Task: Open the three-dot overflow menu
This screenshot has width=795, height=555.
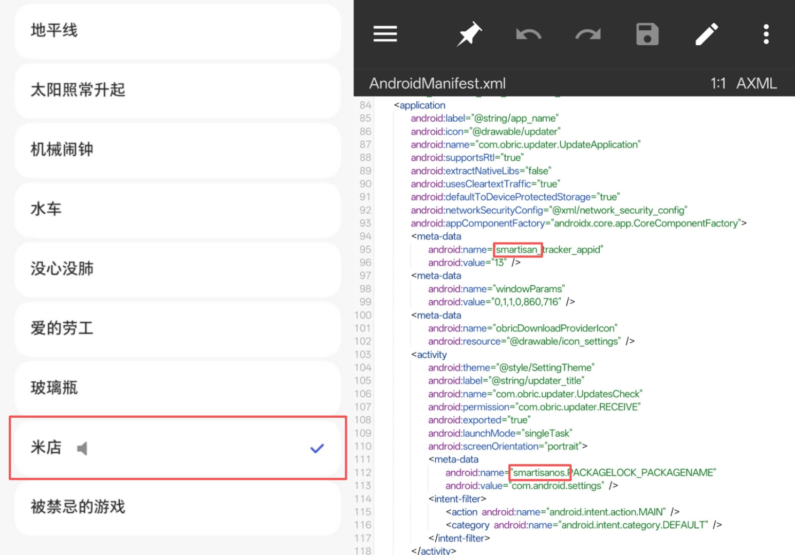Action: [x=766, y=34]
